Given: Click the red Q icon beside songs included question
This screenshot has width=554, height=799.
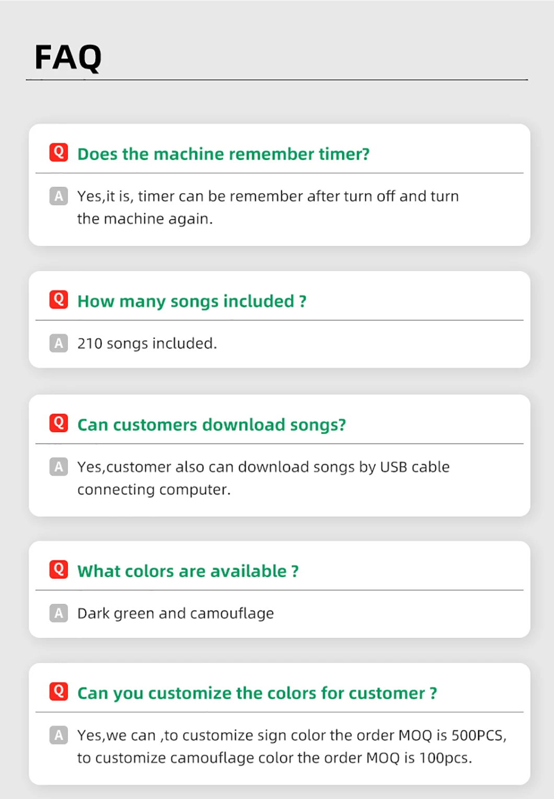Looking at the screenshot, I should pos(59,299).
